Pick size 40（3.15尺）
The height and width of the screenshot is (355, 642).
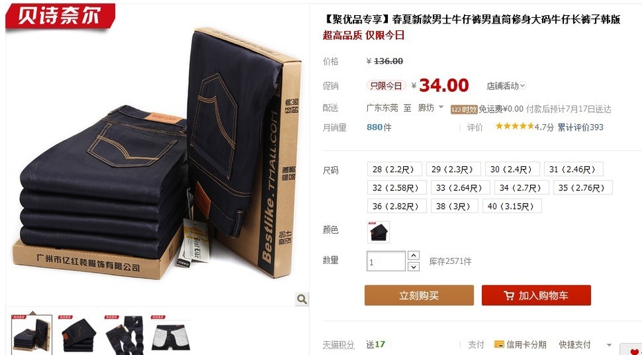[x=512, y=206]
